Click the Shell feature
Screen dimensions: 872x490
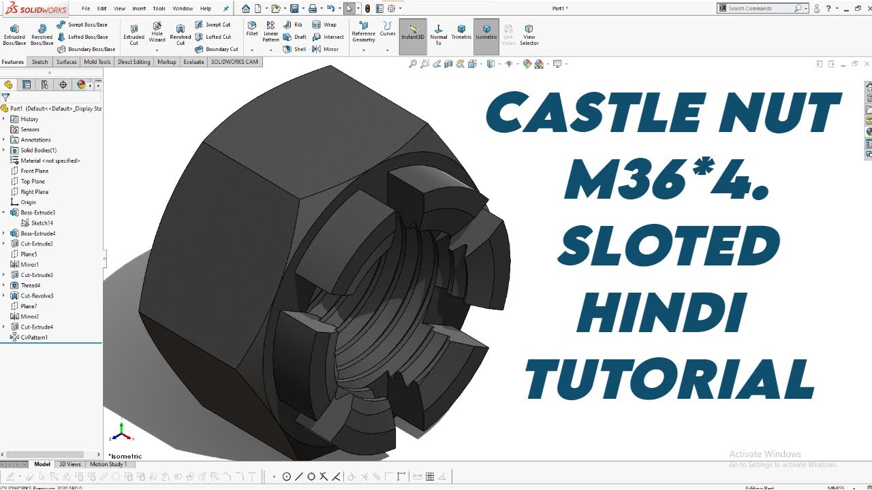tap(295, 49)
